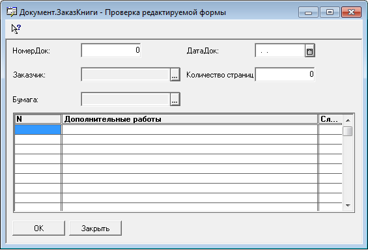The height and width of the screenshot is (250, 368).
Task: Maximize the Документ.ЗаказКниги window
Action: pos(330,12)
